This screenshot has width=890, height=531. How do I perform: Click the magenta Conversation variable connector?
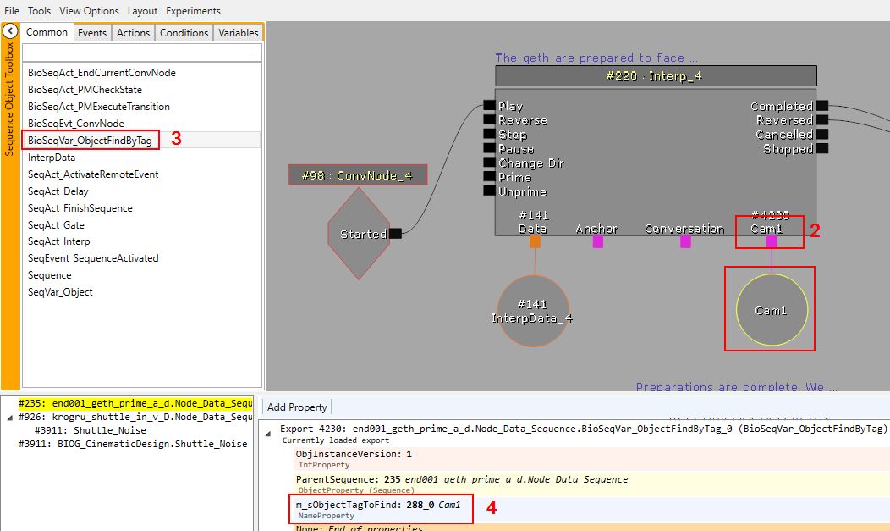(685, 242)
